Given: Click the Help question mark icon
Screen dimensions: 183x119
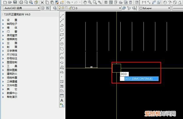Looking at the screenshot, I should click(x=137, y=2).
